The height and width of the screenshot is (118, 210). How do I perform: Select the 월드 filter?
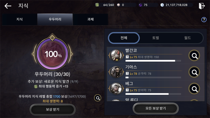pyautogui.click(x=187, y=38)
